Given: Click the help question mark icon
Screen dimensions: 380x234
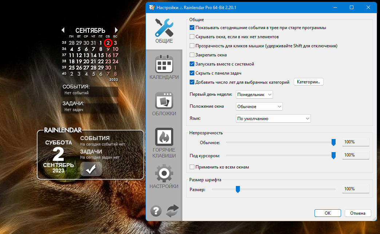Looking at the screenshot, I should pyautogui.click(x=156, y=211).
